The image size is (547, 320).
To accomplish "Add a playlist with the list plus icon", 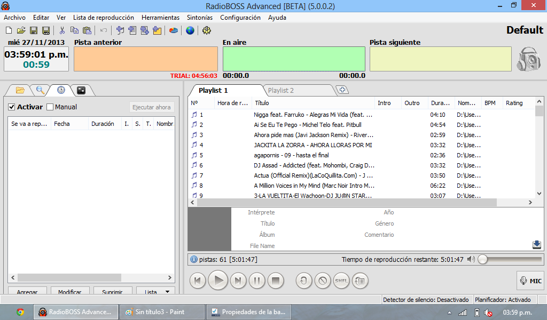I will [x=132, y=30].
